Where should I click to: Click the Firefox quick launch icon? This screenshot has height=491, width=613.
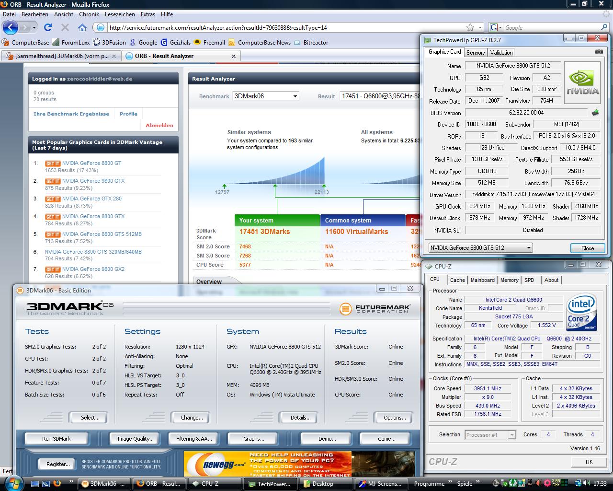click(x=57, y=483)
